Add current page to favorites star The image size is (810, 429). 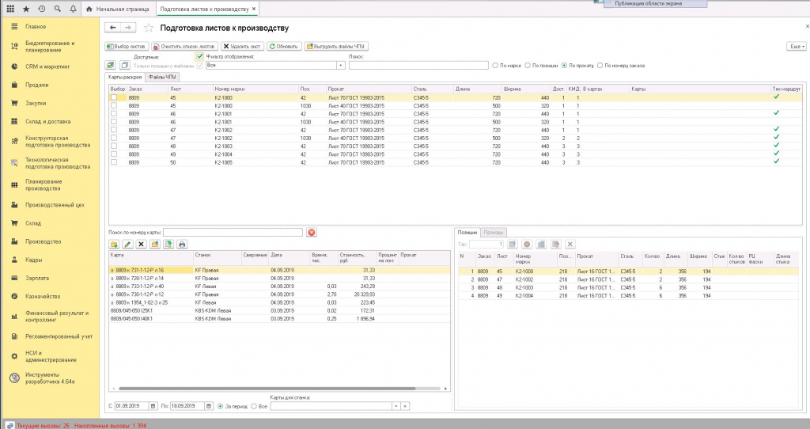pyautogui.click(x=148, y=28)
